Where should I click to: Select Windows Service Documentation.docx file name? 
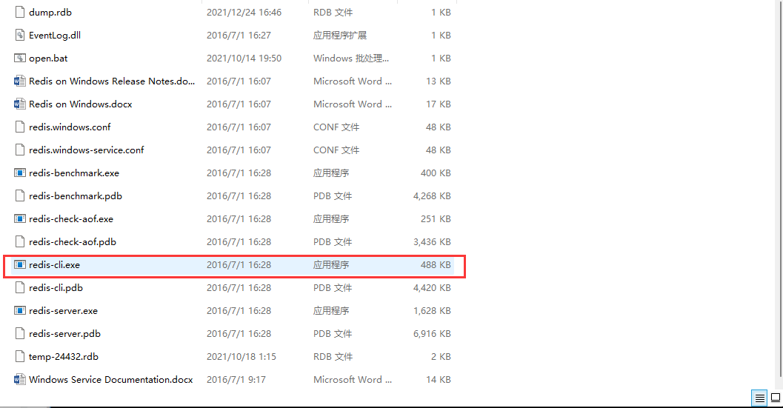111,380
